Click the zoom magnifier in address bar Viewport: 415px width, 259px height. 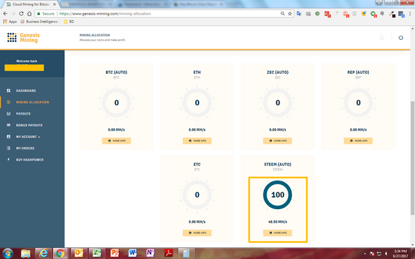283,14
